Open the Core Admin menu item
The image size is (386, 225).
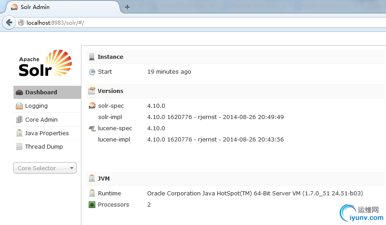click(47, 119)
